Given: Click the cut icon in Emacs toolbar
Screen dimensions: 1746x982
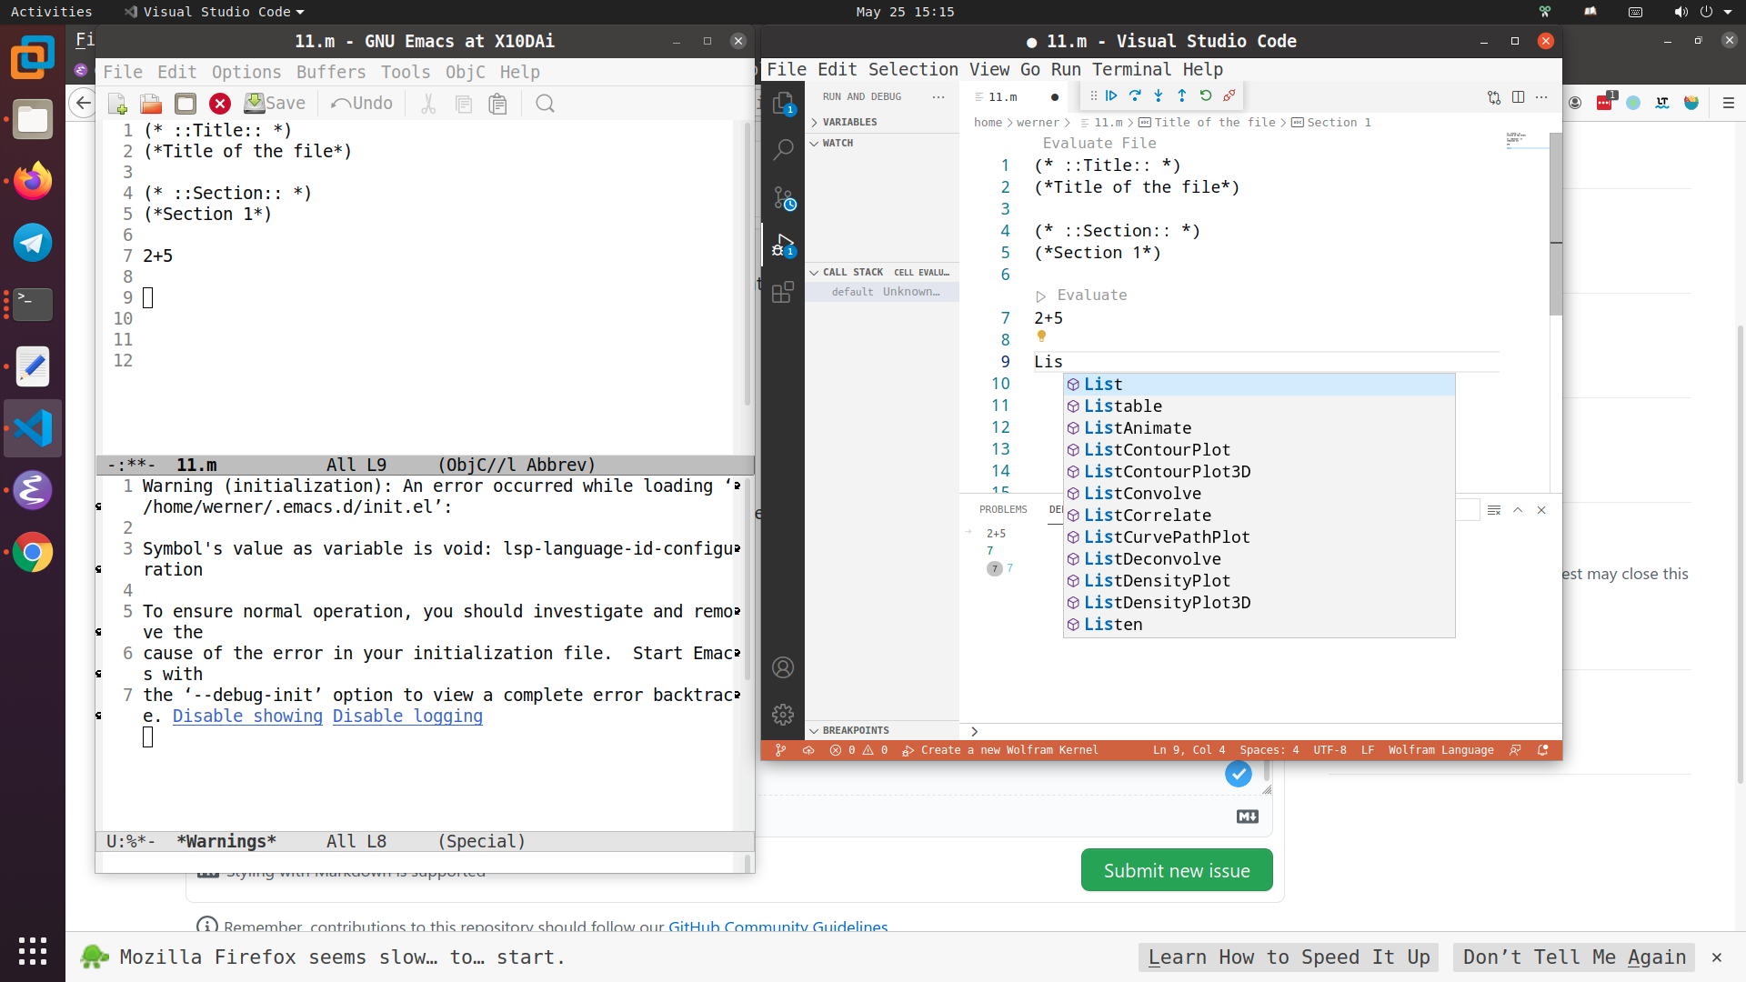Looking at the screenshot, I should [427, 103].
